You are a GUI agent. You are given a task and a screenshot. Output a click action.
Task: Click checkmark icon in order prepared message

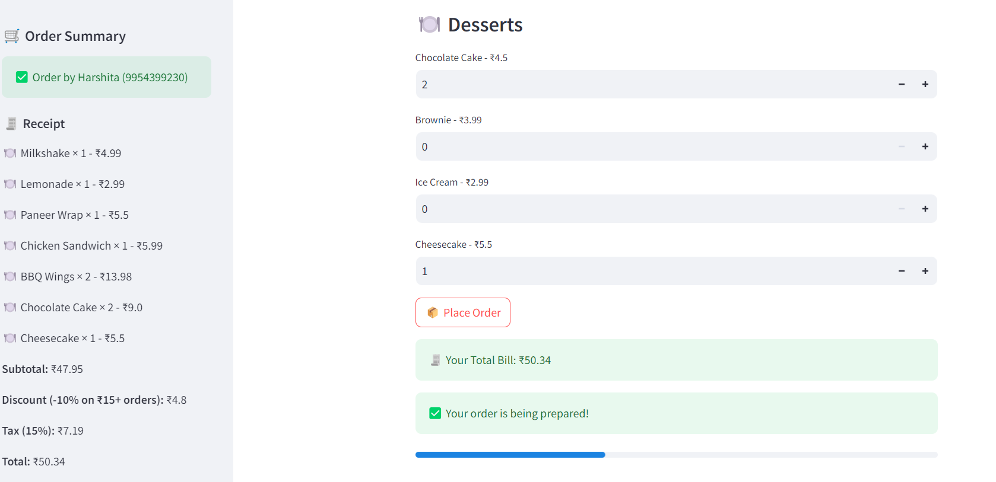click(x=435, y=413)
